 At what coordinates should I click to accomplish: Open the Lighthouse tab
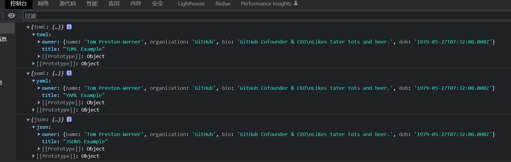(x=191, y=4)
